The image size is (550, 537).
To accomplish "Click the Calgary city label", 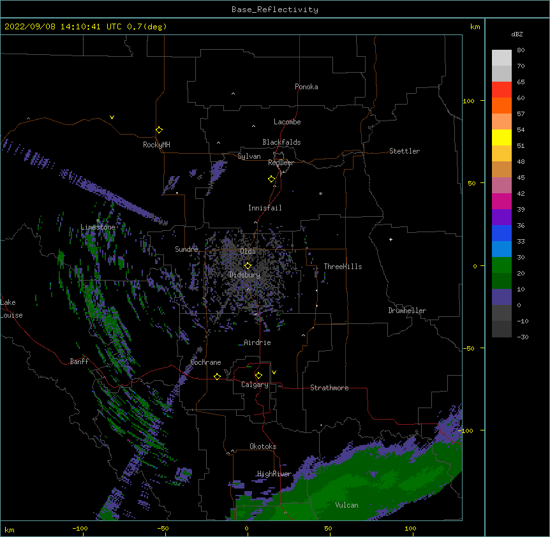I will point(255,385).
